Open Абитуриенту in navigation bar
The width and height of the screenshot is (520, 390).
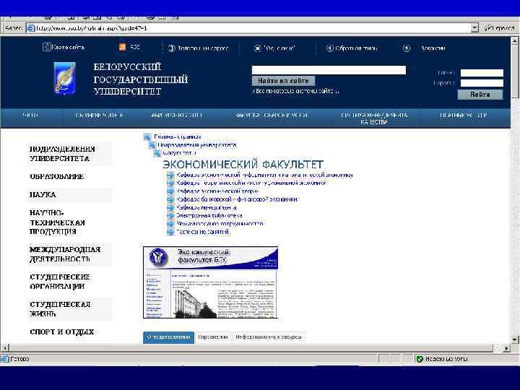point(177,116)
